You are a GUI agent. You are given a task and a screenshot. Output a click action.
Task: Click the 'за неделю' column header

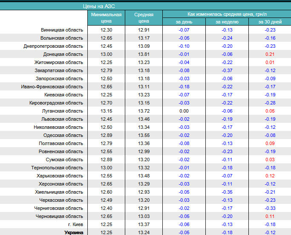coord(227,22)
